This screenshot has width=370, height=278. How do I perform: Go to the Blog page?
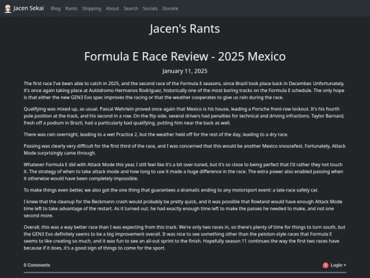pyautogui.click(x=56, y=8)
